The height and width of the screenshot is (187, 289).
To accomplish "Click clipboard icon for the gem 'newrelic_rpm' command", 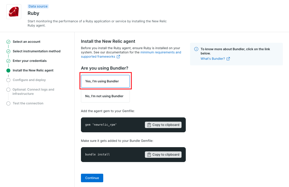I will coord(149,125).
